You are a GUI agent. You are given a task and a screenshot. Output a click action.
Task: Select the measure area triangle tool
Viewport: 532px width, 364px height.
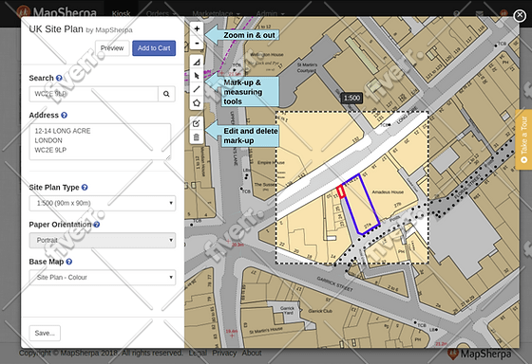(x=197, y=62)
